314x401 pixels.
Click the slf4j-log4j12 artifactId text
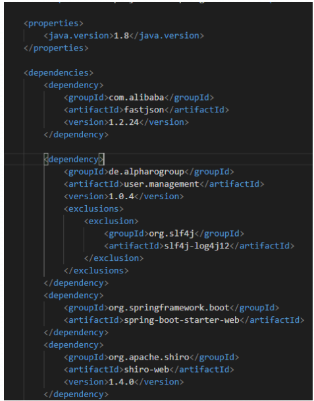[197, 246]
